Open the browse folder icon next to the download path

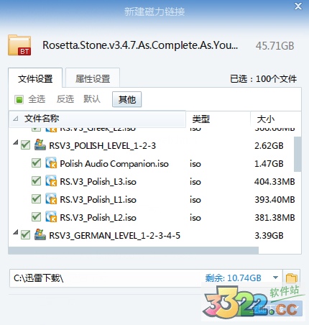tap(292, 278)
